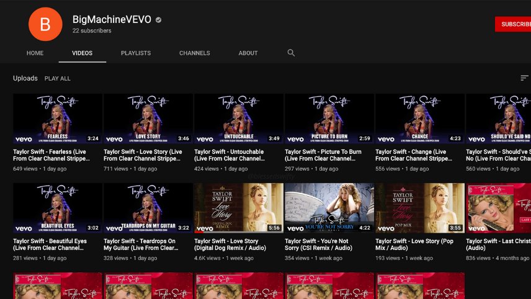Select the Videos tab
The height and width of the screenshot is (299, 531).
(x=83, y=53)
